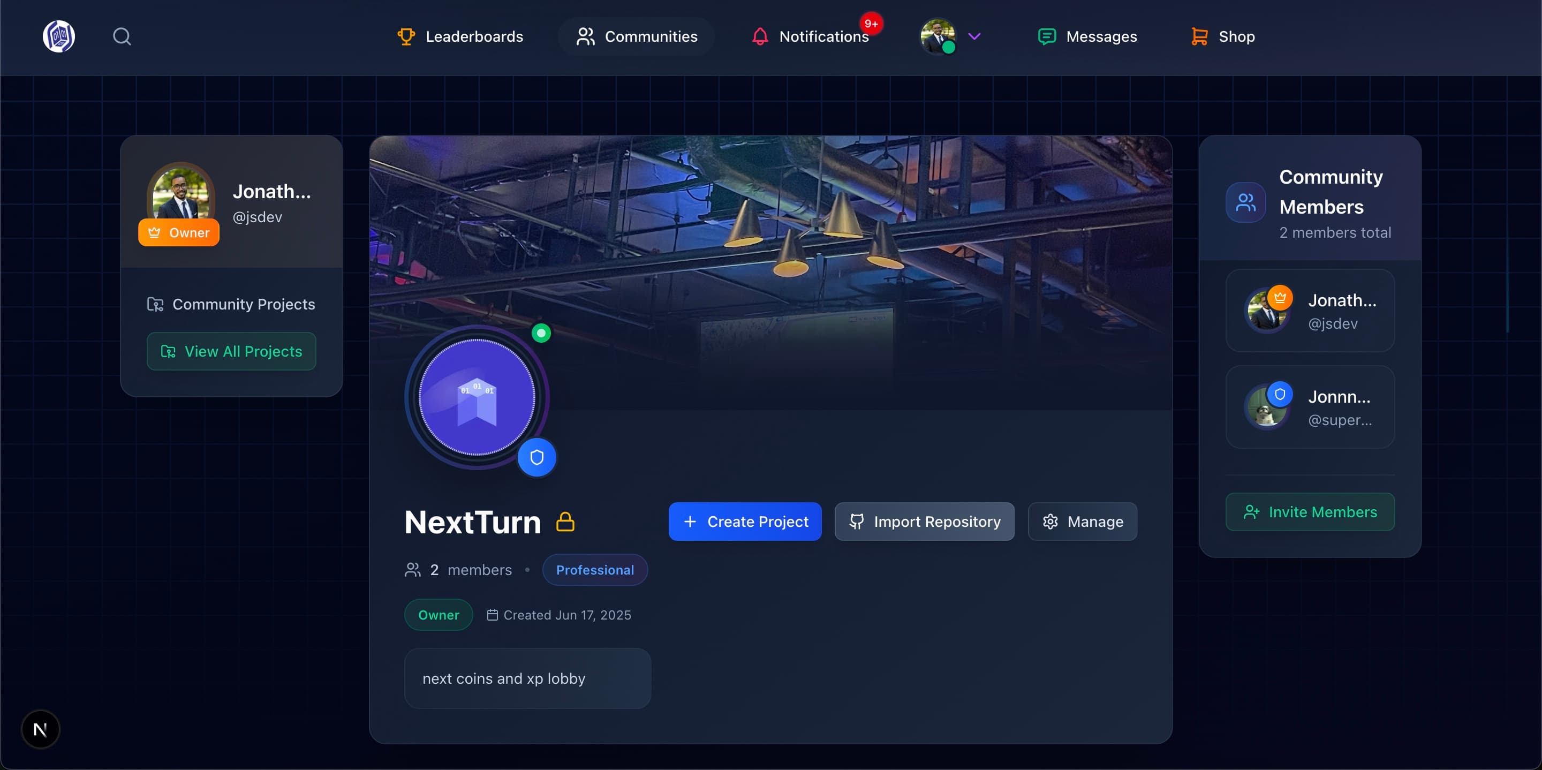Click Invite Members button
Image resolution: width=1542 pixels, height=770 pixels.
click(1310, 512)
